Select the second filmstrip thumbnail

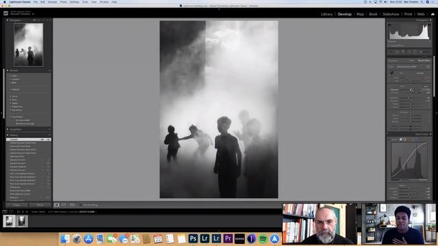point(22,221)
